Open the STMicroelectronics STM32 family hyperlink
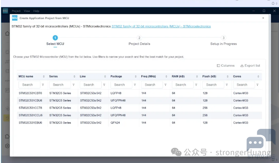 click(x=161, y=26)
